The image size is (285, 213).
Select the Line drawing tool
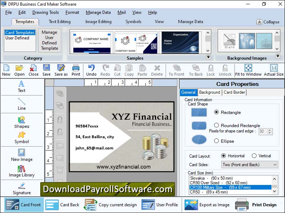point(22,104)
